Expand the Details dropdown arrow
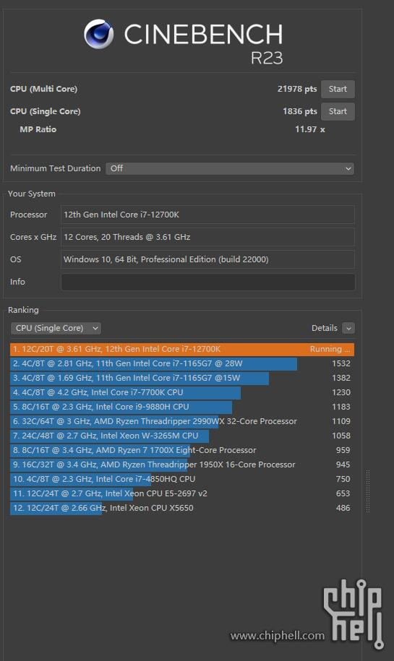394x661 pixels. (348, 328)
